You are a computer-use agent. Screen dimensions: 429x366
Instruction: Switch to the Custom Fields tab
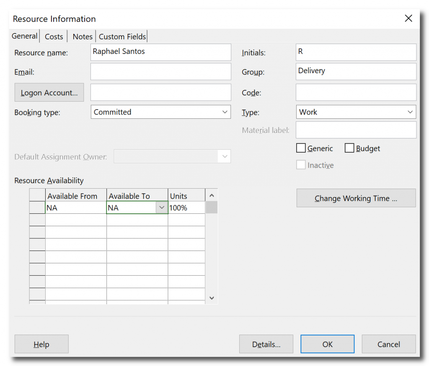coord(122,37)
